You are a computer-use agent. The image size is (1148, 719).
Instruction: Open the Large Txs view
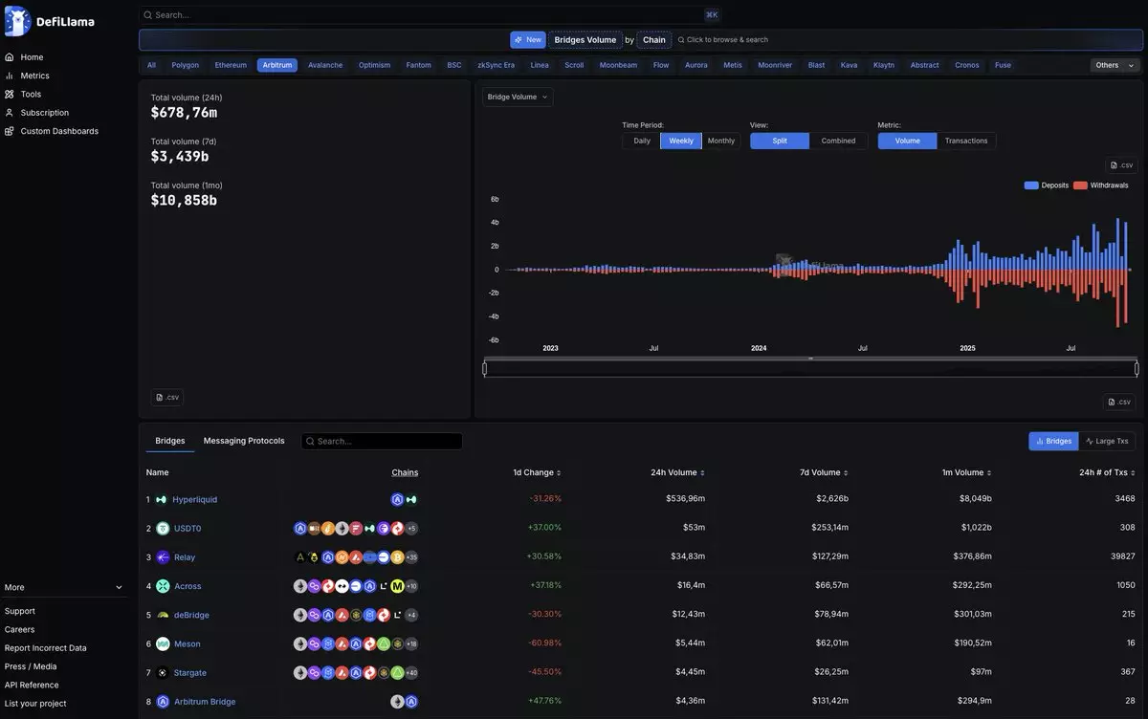click(1107, 441)
